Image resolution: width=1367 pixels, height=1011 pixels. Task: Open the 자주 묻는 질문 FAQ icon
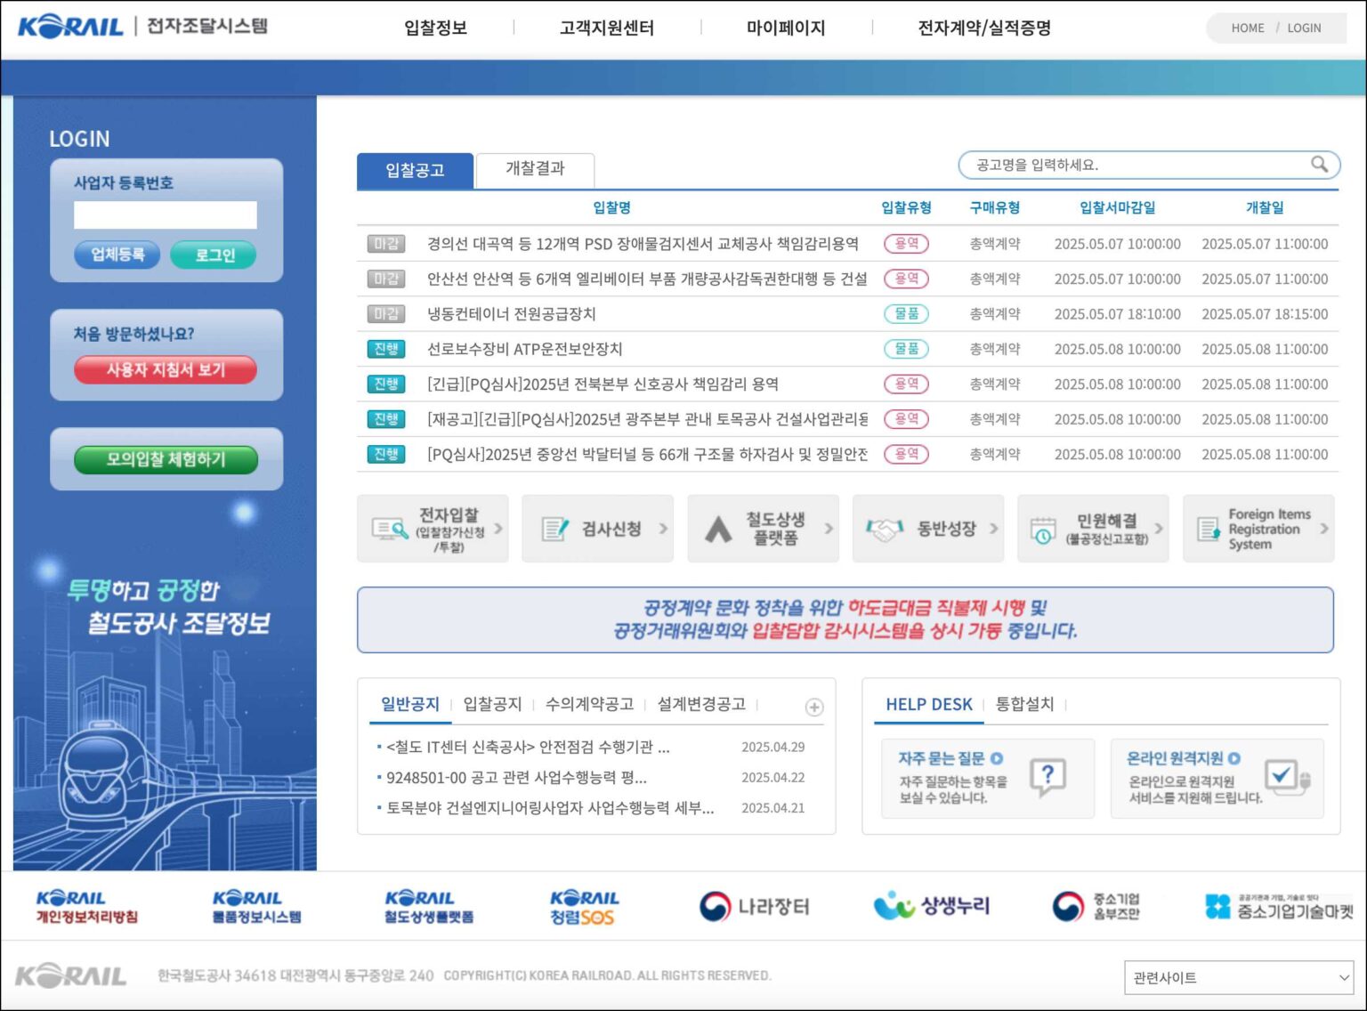coord(985,778)
